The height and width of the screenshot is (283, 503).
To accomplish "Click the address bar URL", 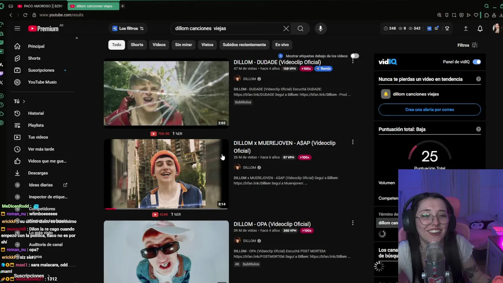I will 61,15.
